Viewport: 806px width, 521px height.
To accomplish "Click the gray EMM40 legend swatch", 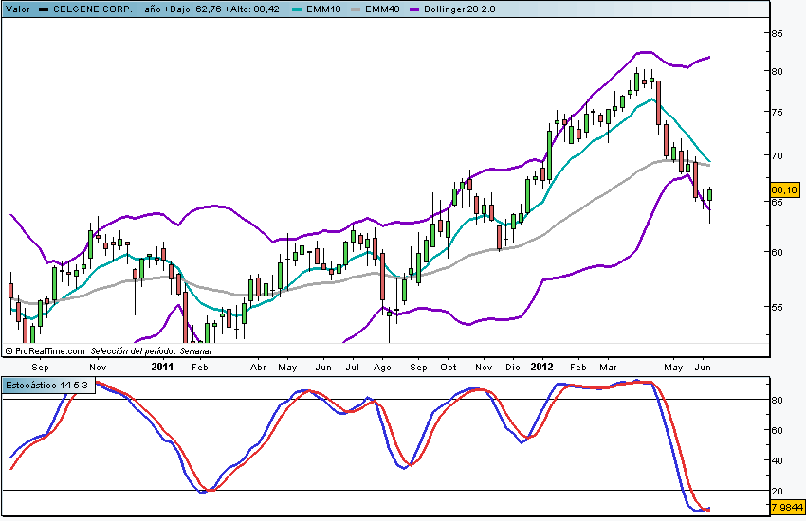I will (x=375, y=9).
